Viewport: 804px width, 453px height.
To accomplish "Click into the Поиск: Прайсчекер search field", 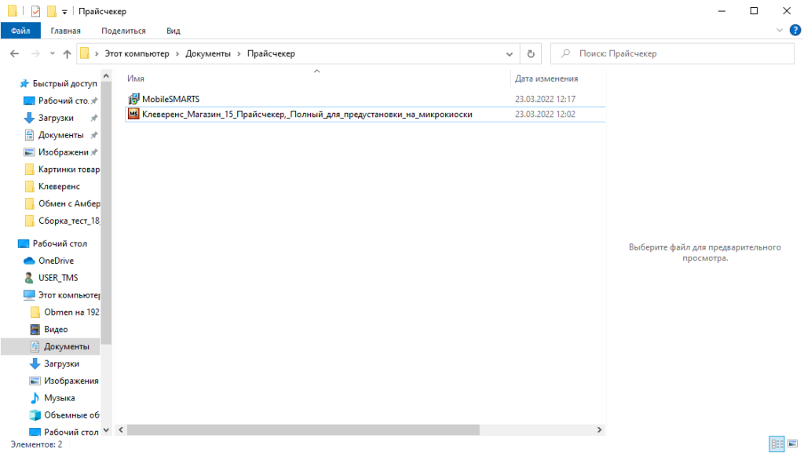I will click(672, 53).
